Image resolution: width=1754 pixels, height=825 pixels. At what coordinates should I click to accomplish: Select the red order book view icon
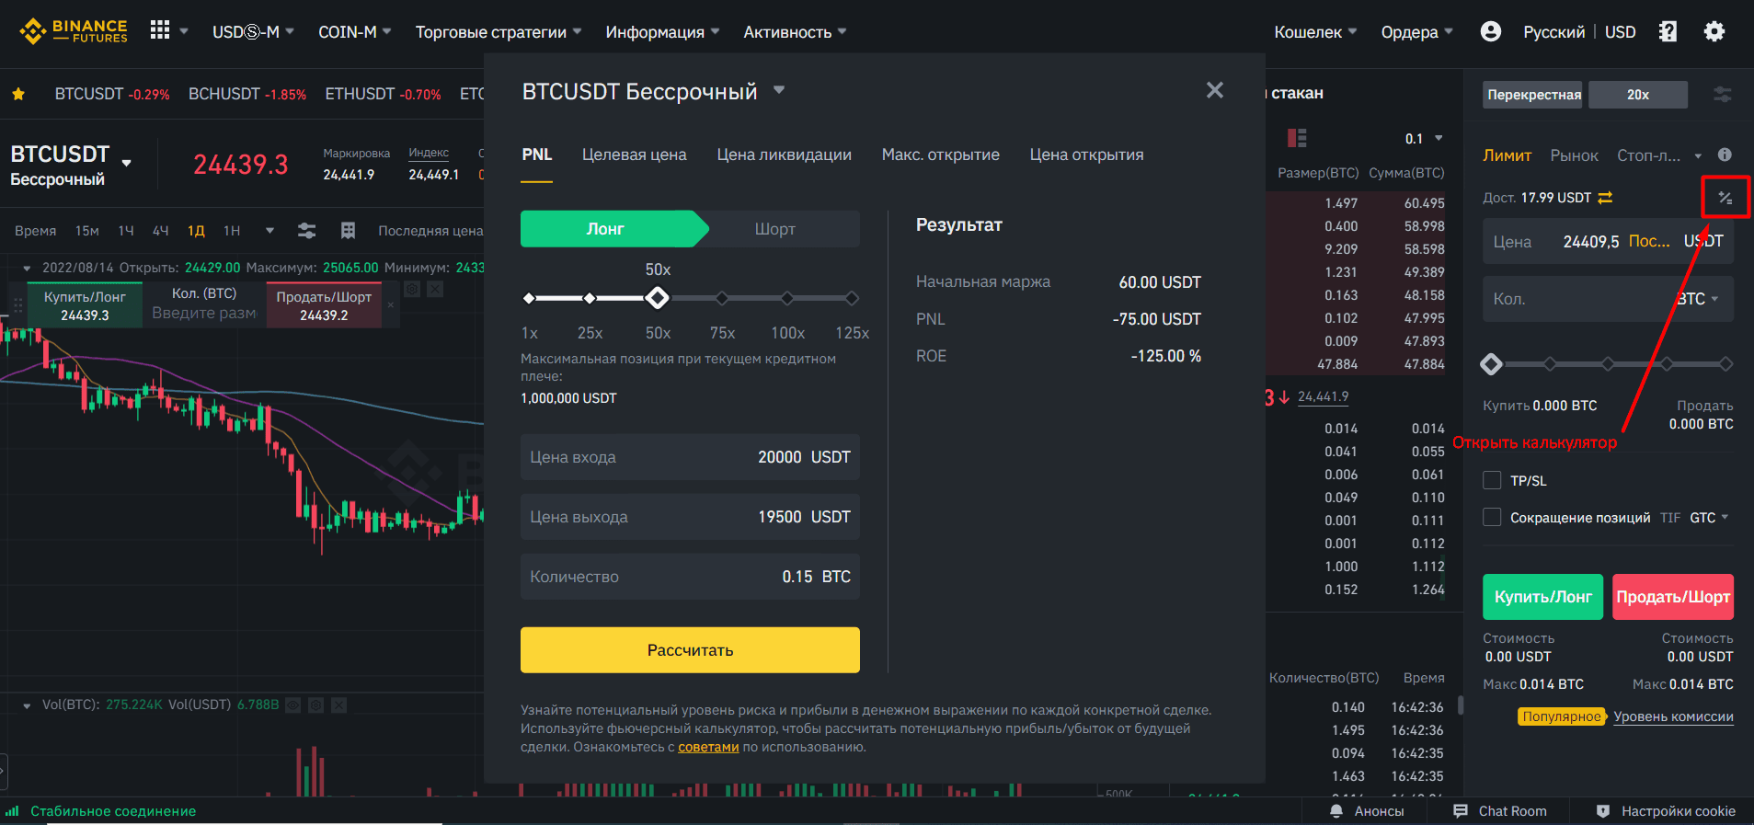pos(1297,138)
